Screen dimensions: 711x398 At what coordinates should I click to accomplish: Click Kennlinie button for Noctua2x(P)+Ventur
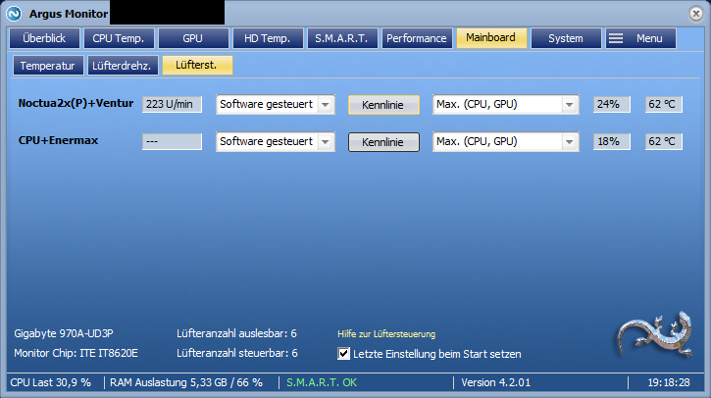click(x=383, y=105)
